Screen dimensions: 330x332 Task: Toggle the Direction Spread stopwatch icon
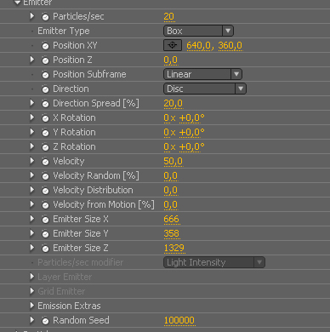click(x=45, y=104)
